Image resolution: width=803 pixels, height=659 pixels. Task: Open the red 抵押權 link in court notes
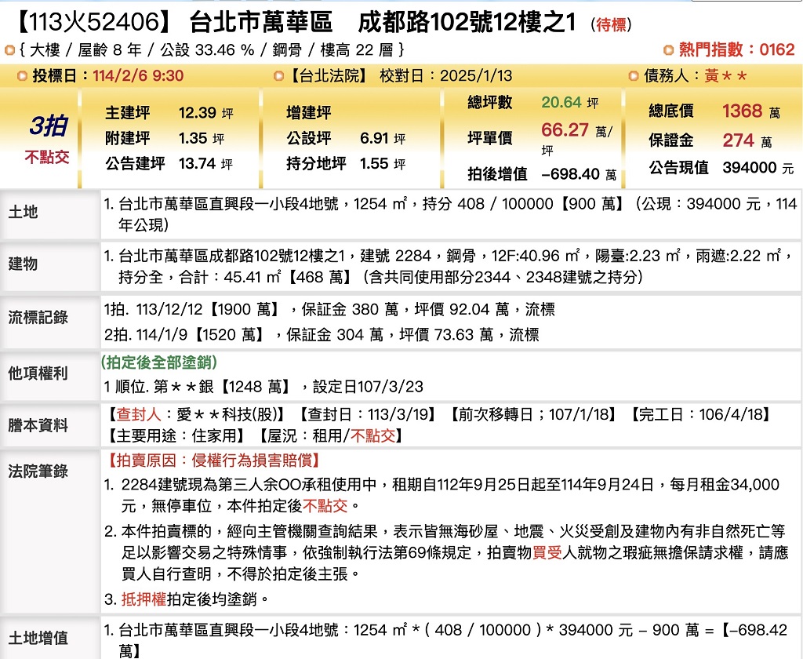(x=143, y=599)
